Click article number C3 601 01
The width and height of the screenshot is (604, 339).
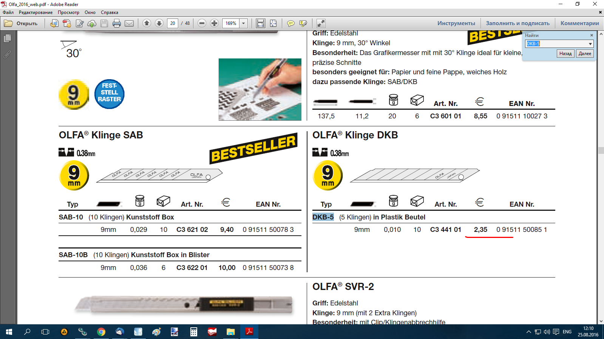tap(446, 116)
